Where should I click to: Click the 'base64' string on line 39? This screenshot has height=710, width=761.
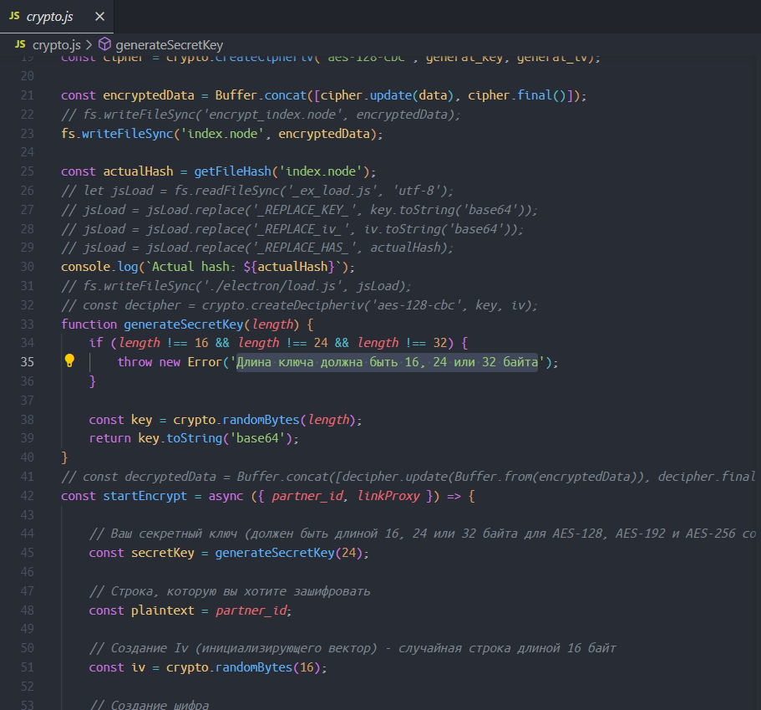pos(257,438)
